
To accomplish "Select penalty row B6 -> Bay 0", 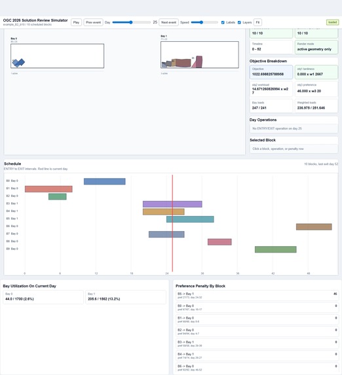I will pyautogui.click(x=257, y=368).
